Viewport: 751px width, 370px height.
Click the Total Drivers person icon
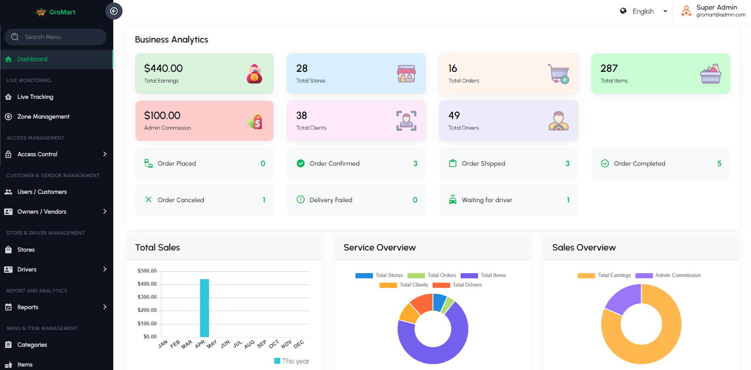(x=559, y=121)
